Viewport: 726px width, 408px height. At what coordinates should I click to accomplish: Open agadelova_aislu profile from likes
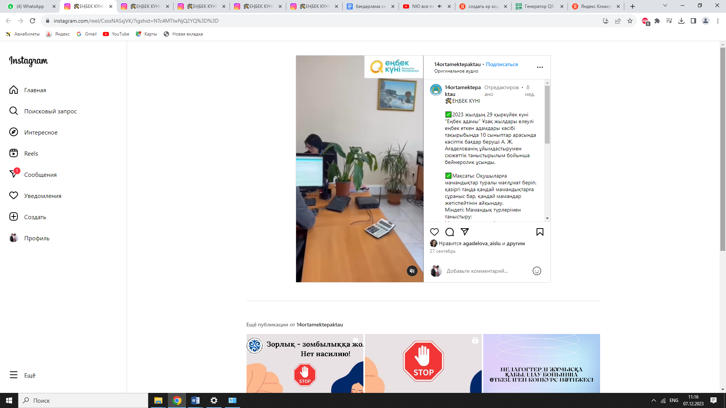481,243
